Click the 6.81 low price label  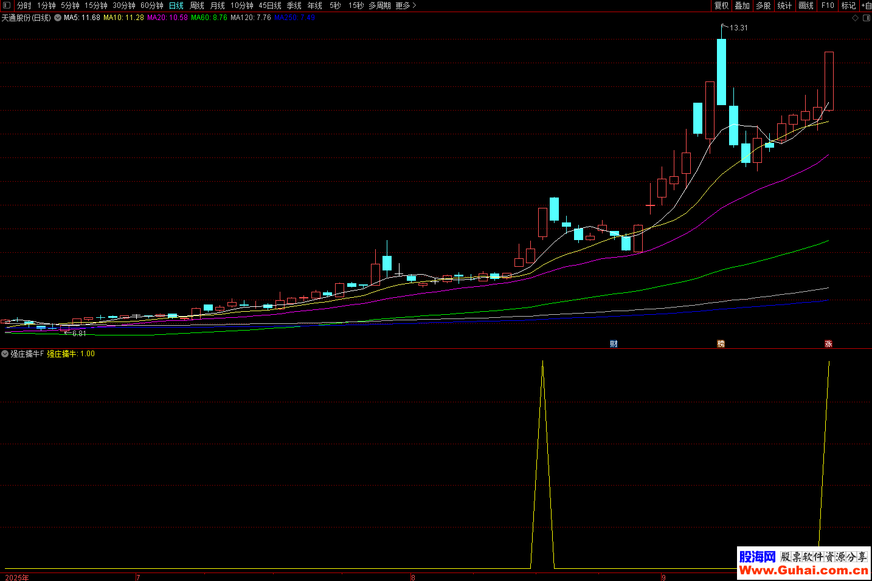coord(78,334)
